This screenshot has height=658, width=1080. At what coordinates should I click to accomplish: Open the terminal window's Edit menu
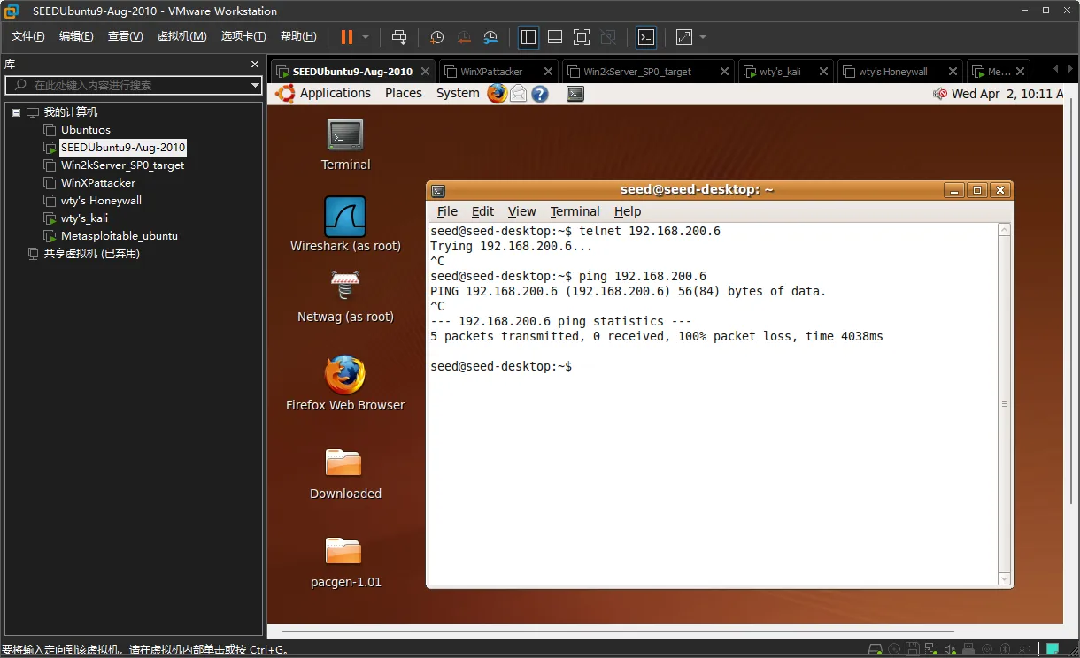482,211
